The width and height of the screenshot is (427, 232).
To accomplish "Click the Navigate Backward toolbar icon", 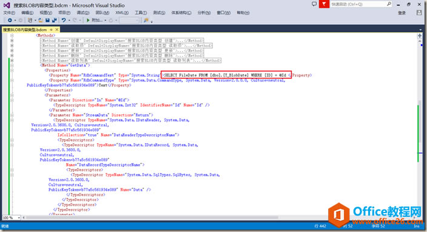I will pos(10,20).
